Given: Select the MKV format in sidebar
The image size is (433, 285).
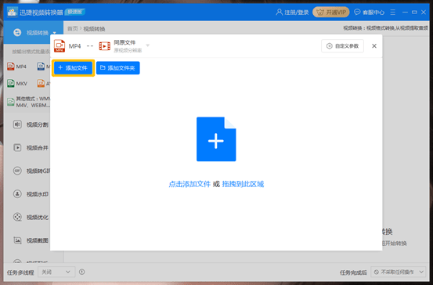Looking at the screenshot, I should pos(17,84).
